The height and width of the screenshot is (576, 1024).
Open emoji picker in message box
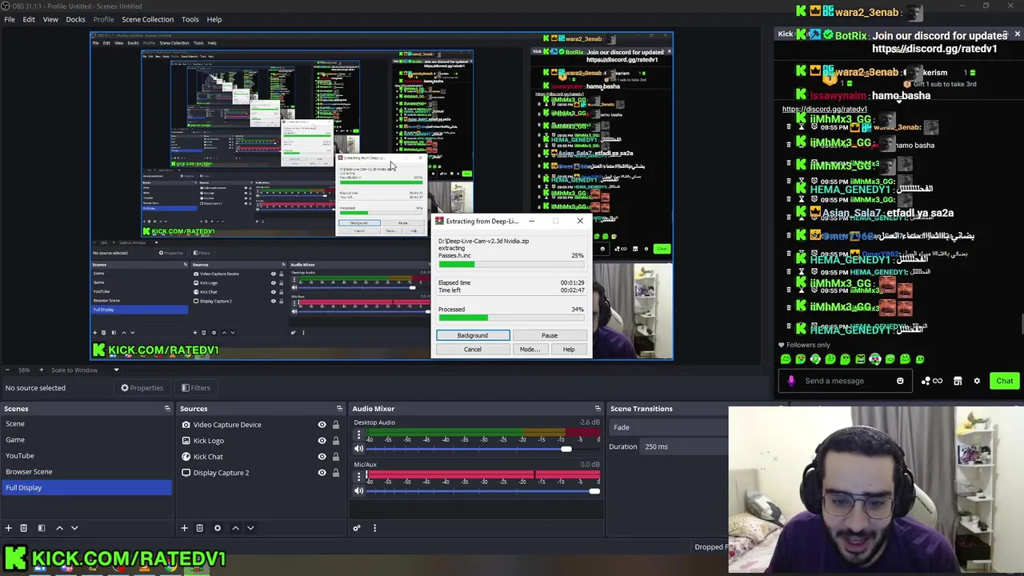coord(900,381)
